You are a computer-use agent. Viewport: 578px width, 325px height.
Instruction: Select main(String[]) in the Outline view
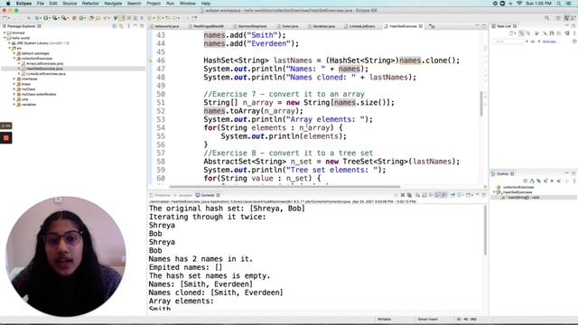click(523, 198)
